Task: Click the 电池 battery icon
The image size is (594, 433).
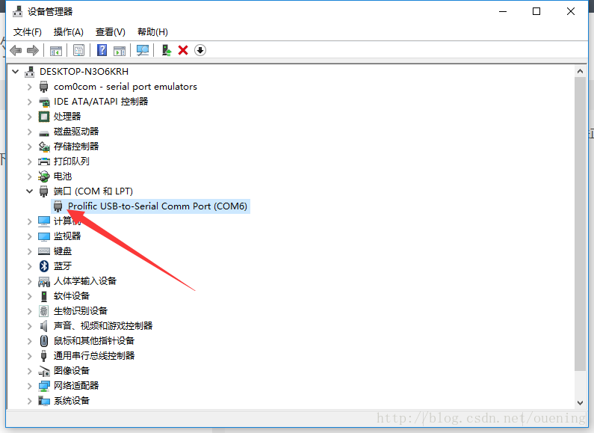Action: point(44,176)
